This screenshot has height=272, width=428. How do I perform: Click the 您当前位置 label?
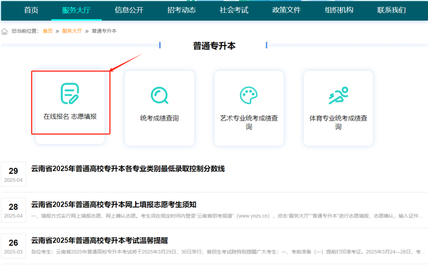pyautogui.click(x=25, y=31)
